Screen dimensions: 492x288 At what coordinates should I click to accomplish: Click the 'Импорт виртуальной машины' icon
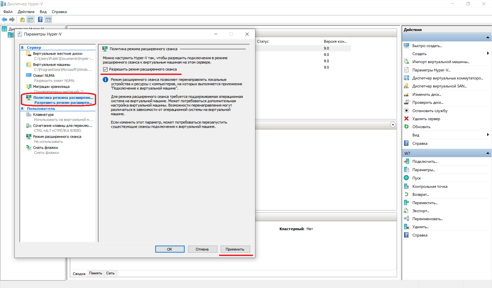pos(407,62)
